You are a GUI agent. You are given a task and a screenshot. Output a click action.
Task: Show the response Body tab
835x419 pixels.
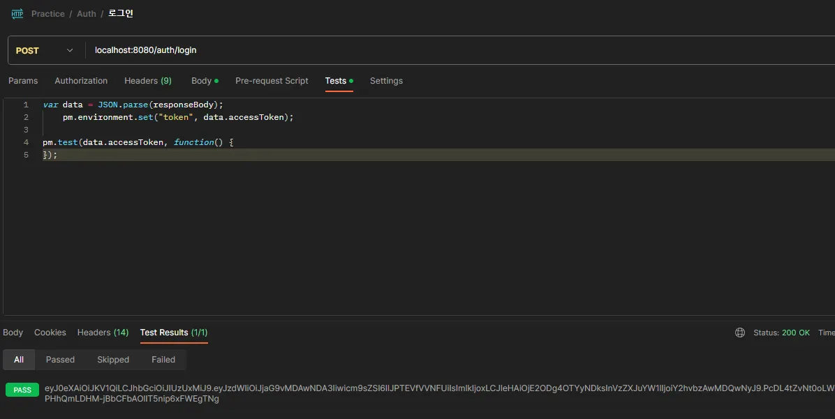point(13,333)
